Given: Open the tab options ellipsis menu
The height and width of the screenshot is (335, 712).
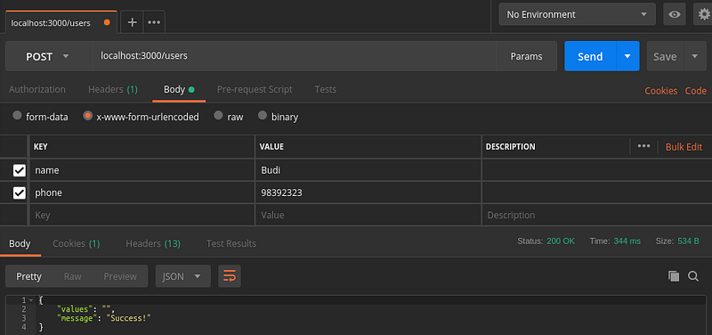Looking at the screenshot, I should click(154, 22).
